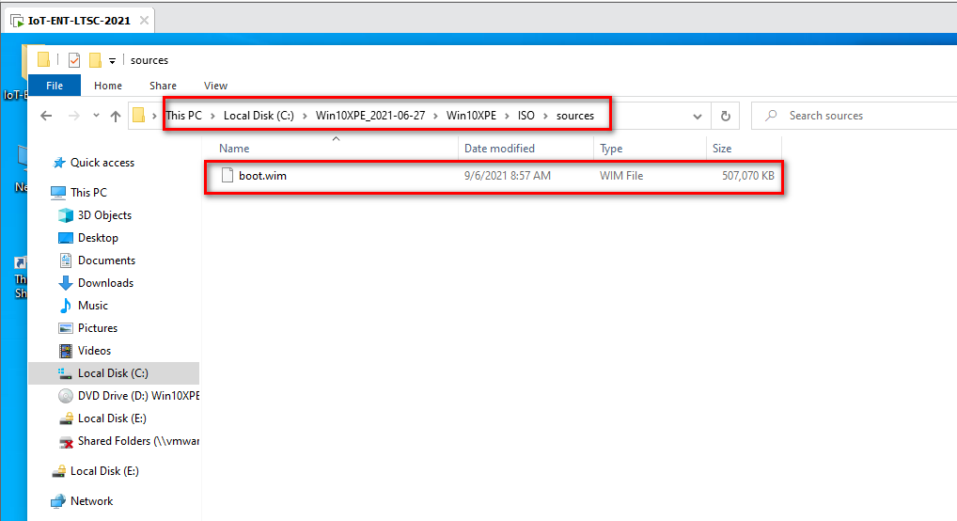This screenshot has width=957, height=521.
Task: Expand the chevron after This PC breadcrumb
Action: 212,116
